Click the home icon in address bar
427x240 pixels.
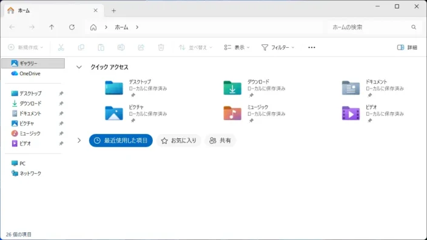(93, 27)
